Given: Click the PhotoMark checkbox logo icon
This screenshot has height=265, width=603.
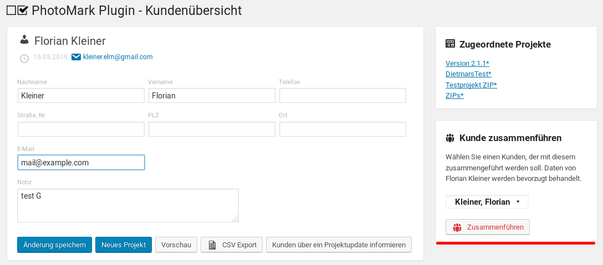Looking at the screenshot, I should tap(17, 11).
